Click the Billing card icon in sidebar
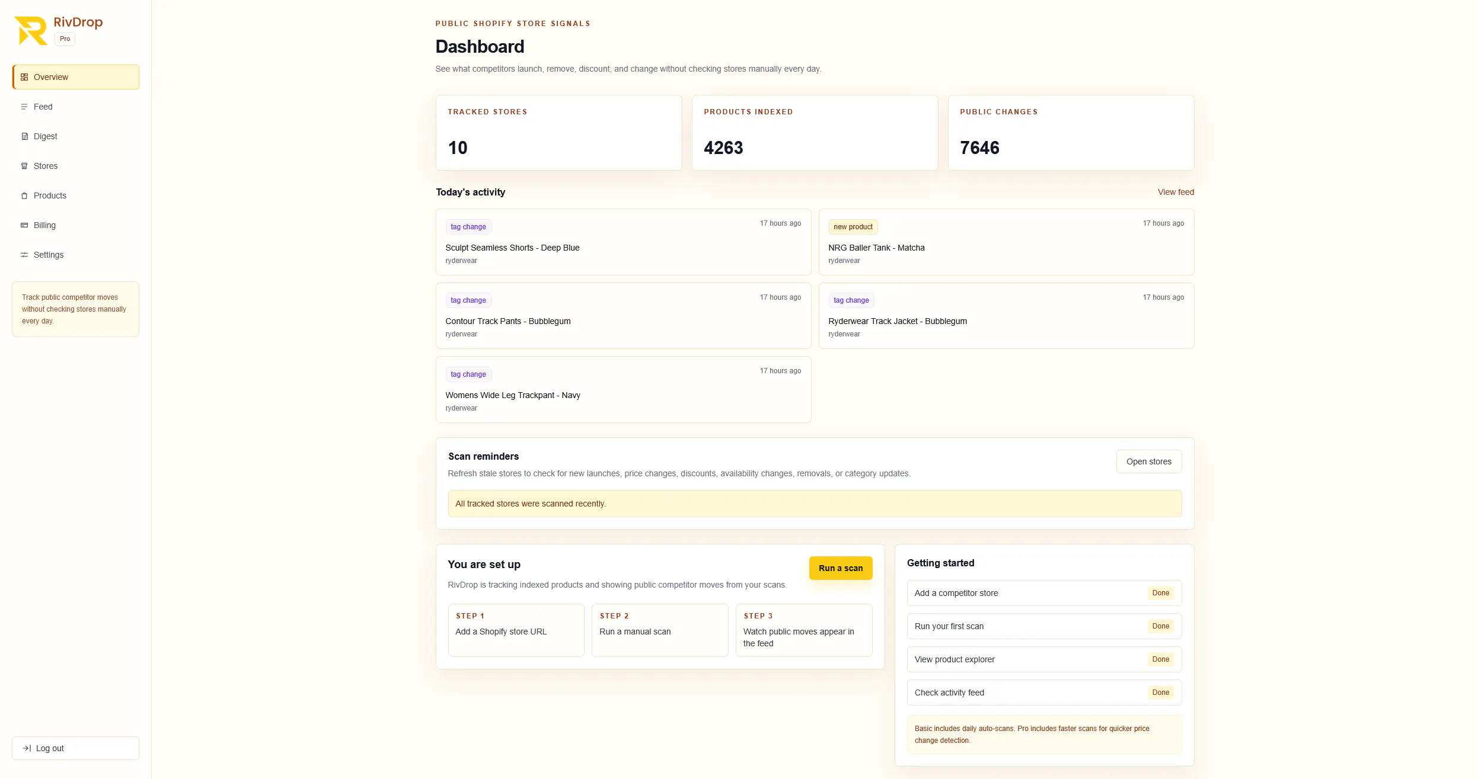 point(24,225)
